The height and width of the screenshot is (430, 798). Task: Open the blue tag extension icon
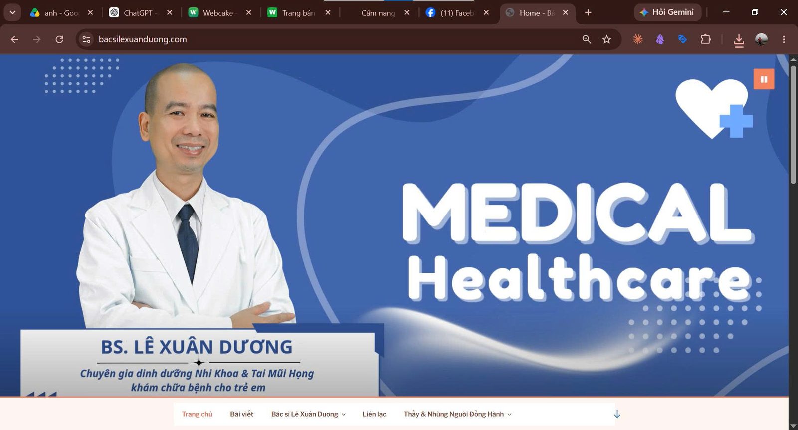682,39
